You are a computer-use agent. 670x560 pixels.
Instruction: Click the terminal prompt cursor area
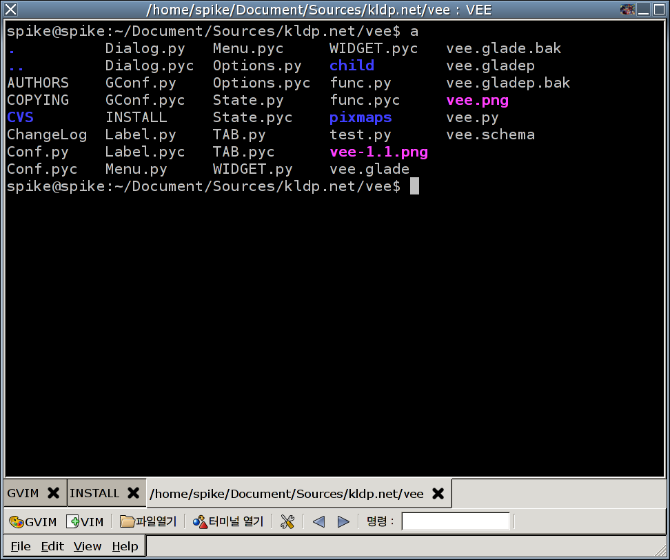click(414, 186)
